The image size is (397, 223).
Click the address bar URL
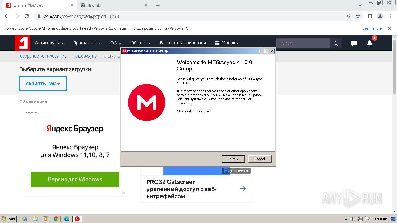(82, 16)
